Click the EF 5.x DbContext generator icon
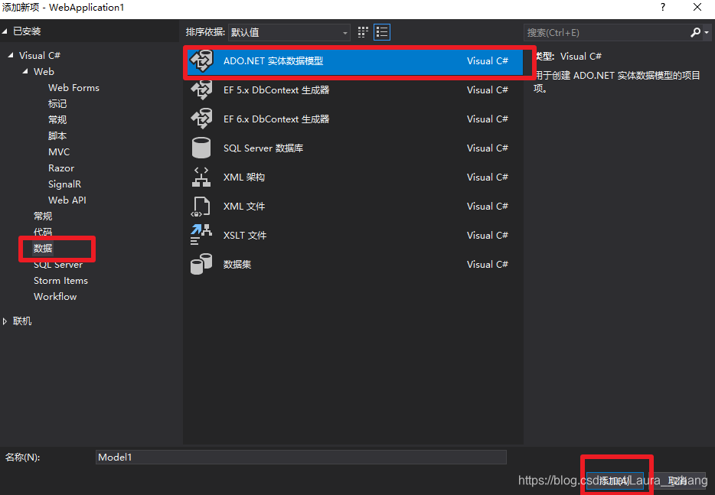Image resolution: width=715 pixels, height=495 pixels. coord(201,90)
